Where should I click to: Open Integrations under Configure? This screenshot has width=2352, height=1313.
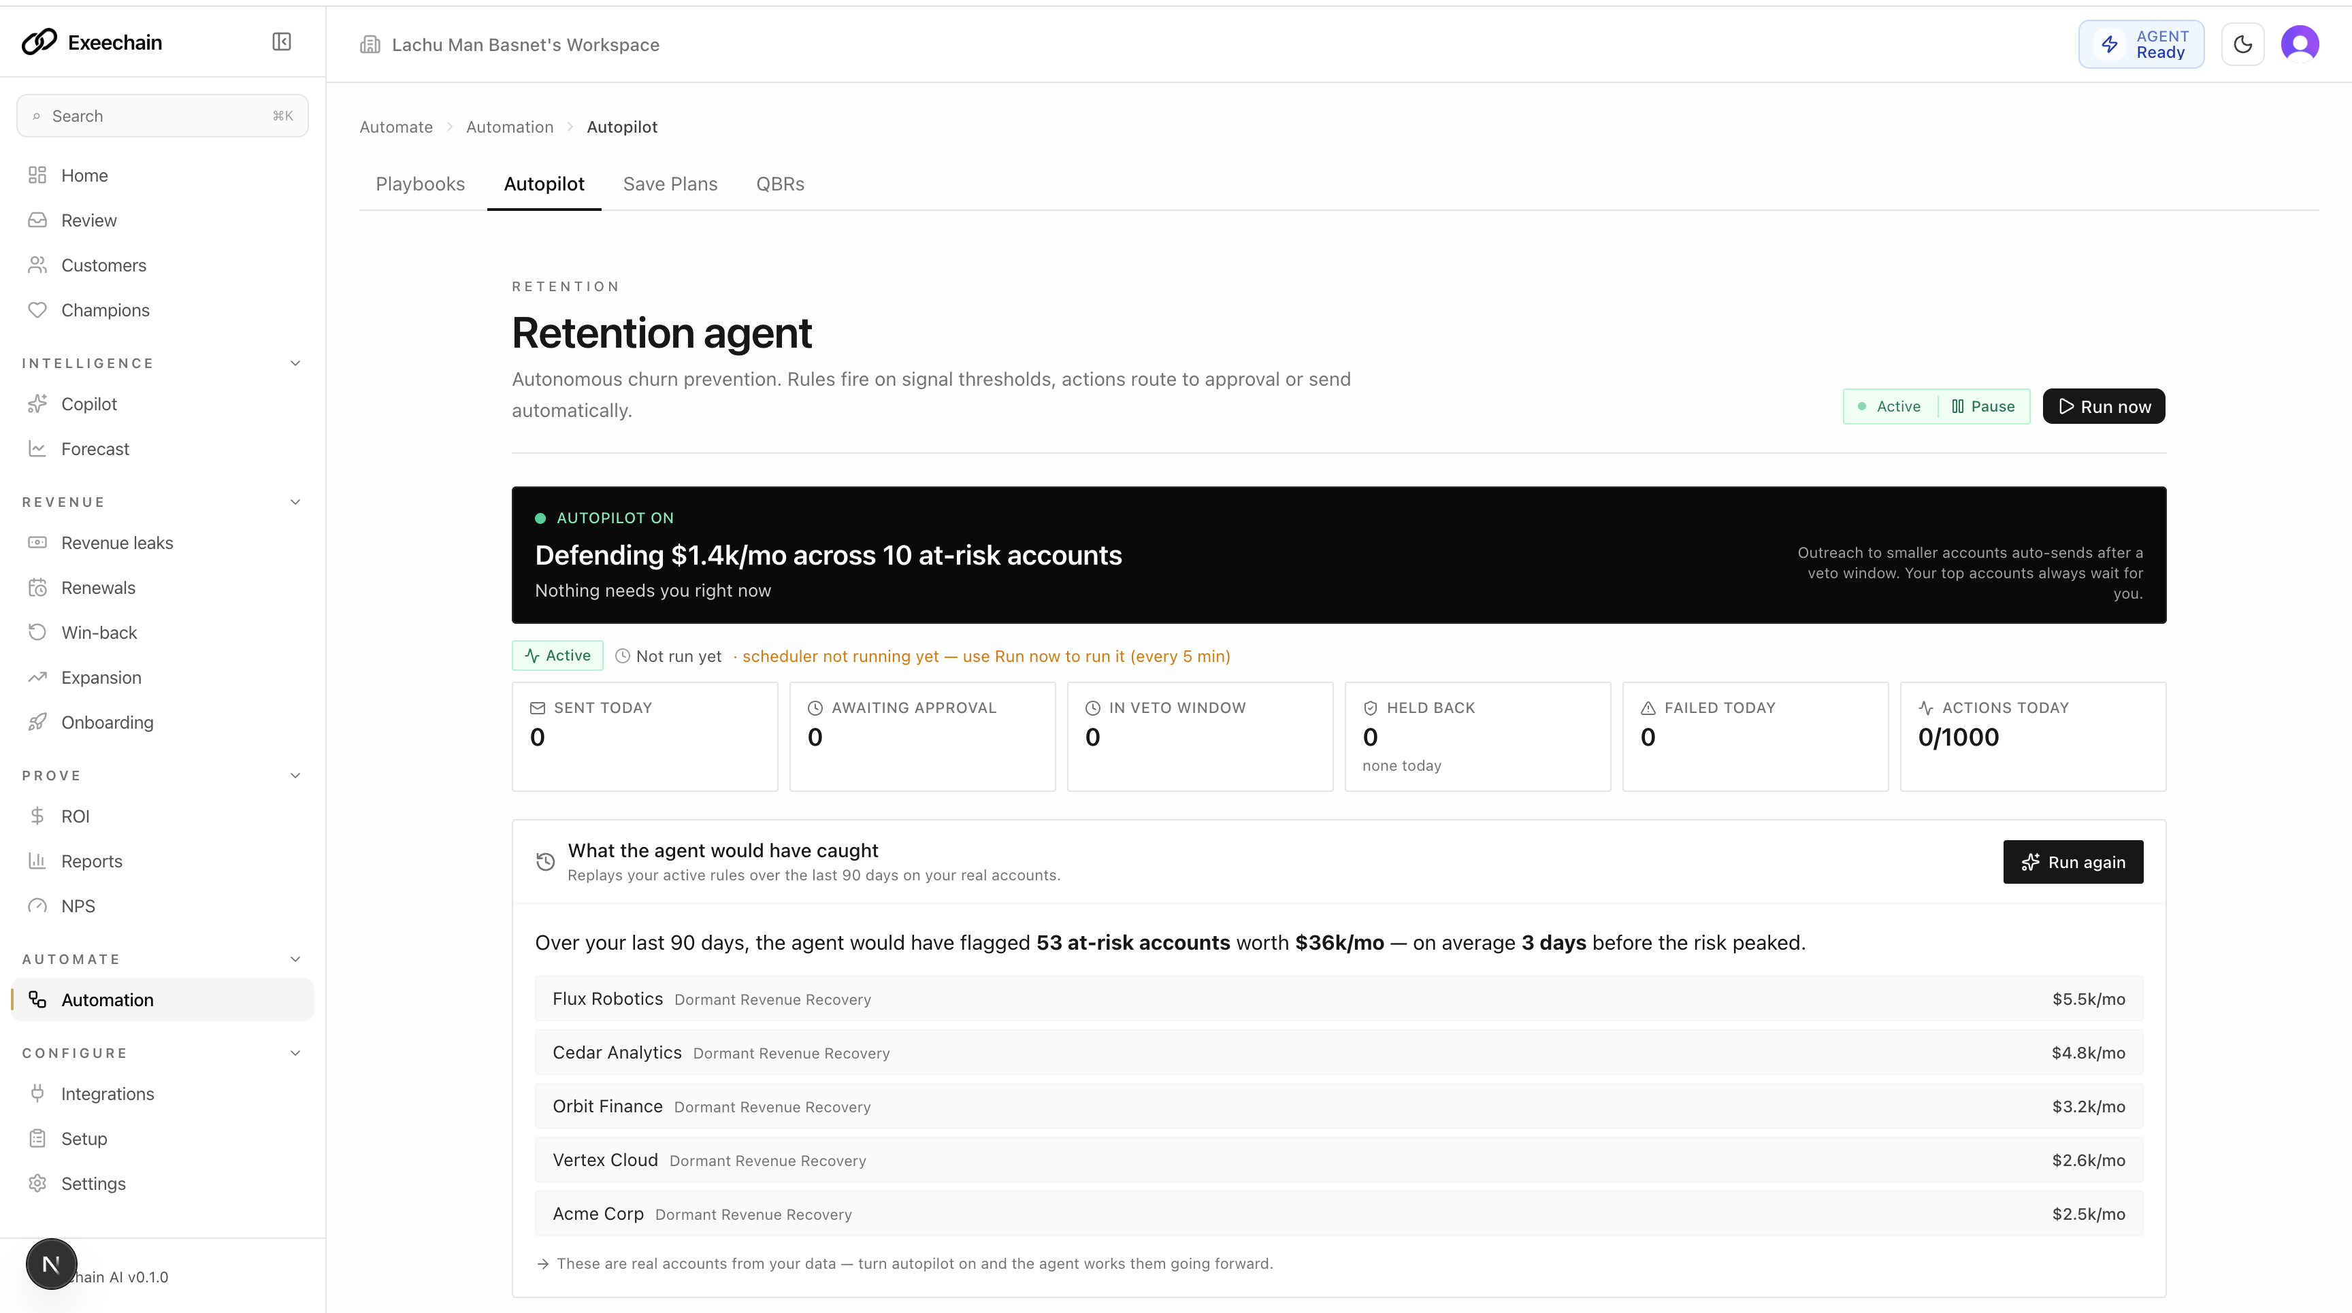point(163,1093)
